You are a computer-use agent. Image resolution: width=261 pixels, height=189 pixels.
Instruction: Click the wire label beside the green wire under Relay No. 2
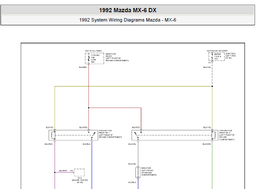point(206,144)
